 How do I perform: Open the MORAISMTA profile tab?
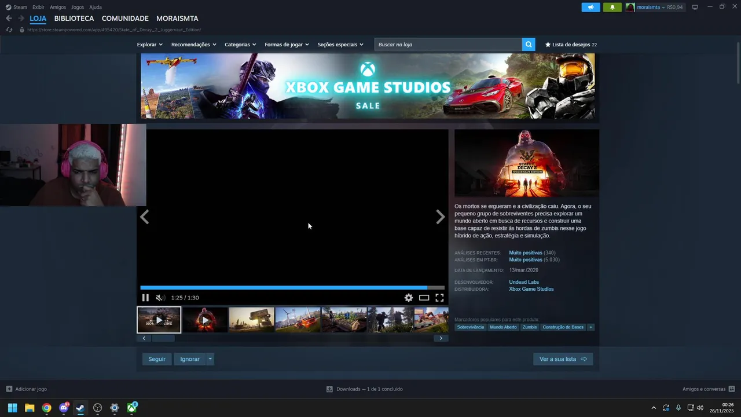click(177, 19)
